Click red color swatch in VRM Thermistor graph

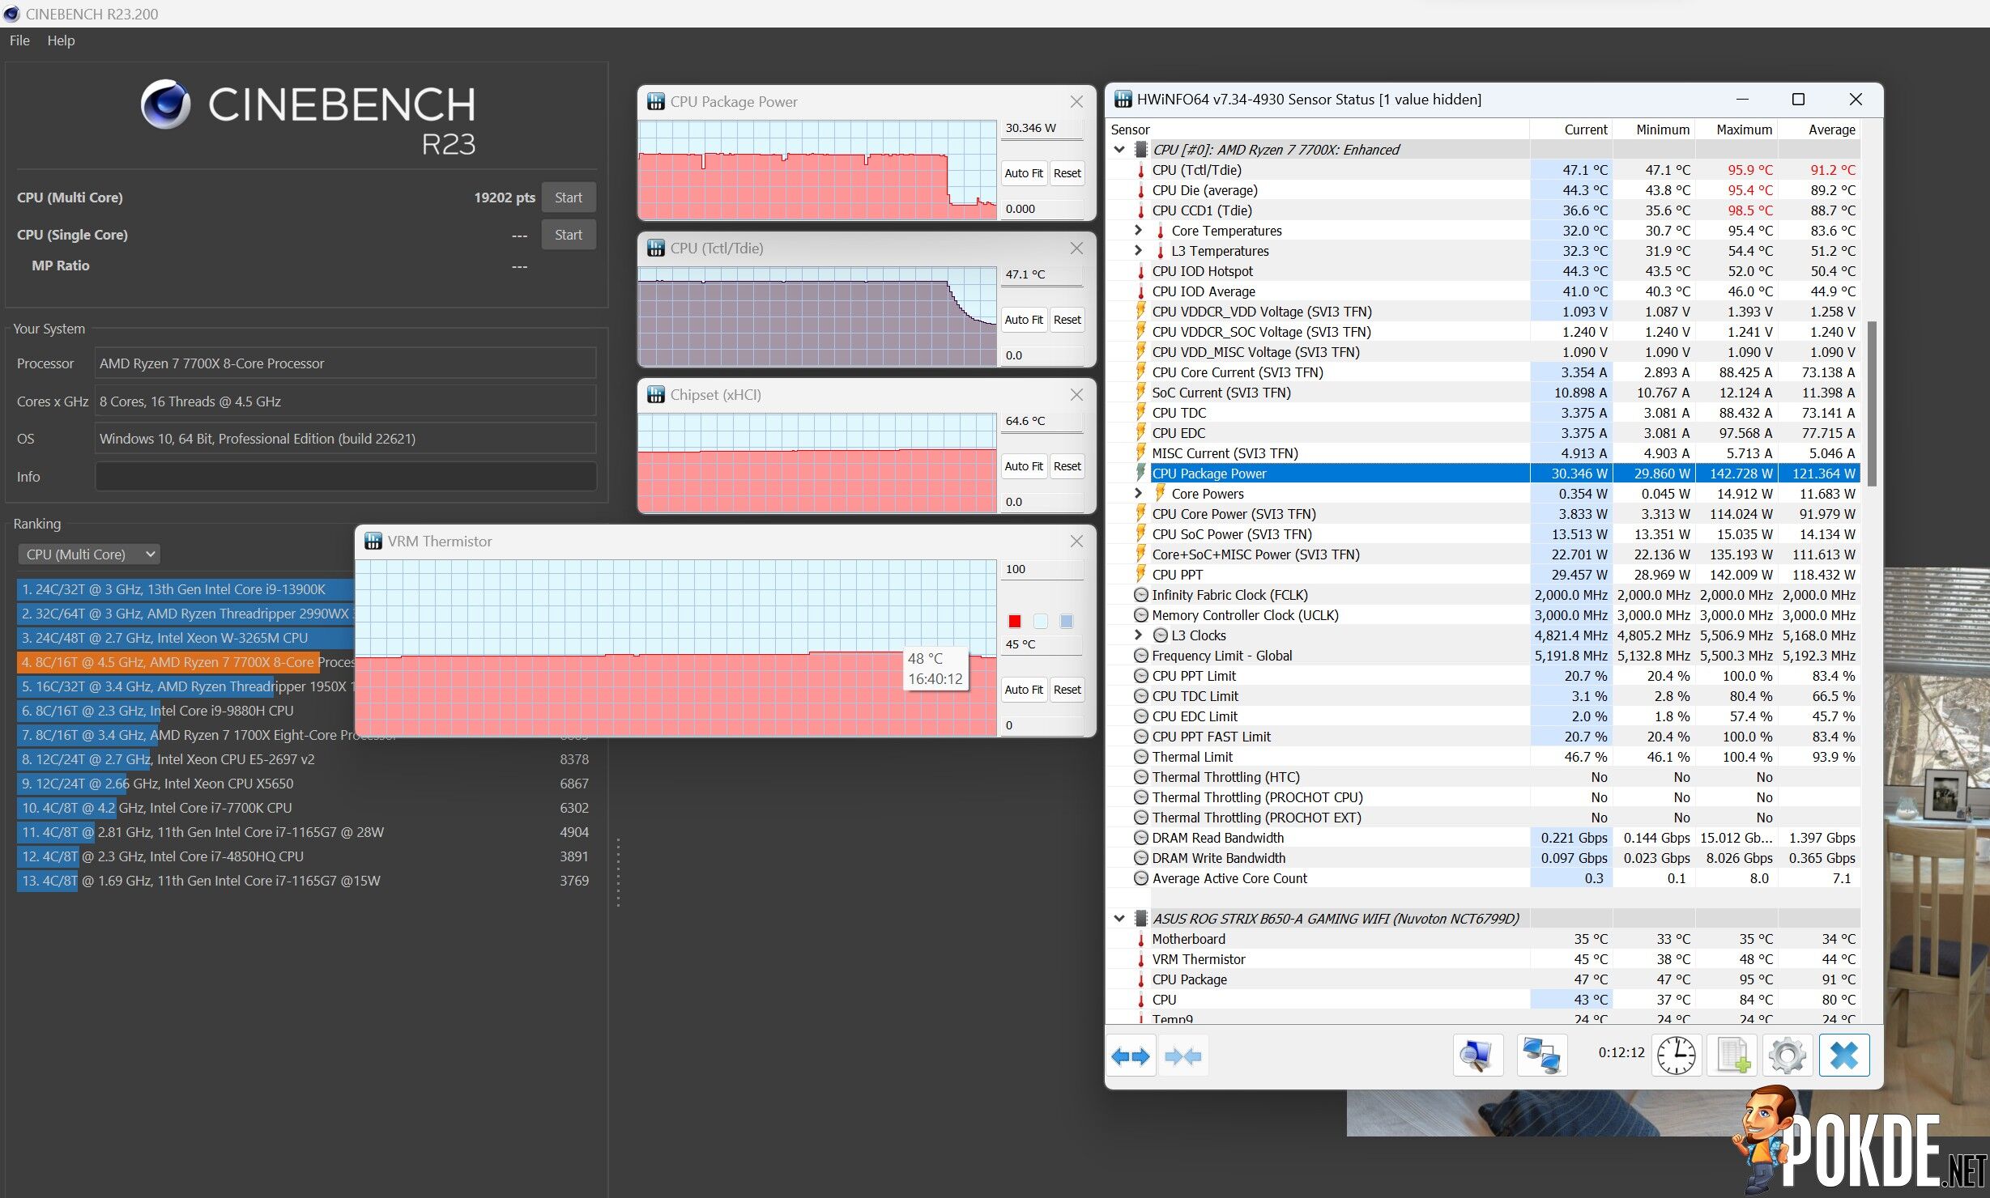[1014, 621]
